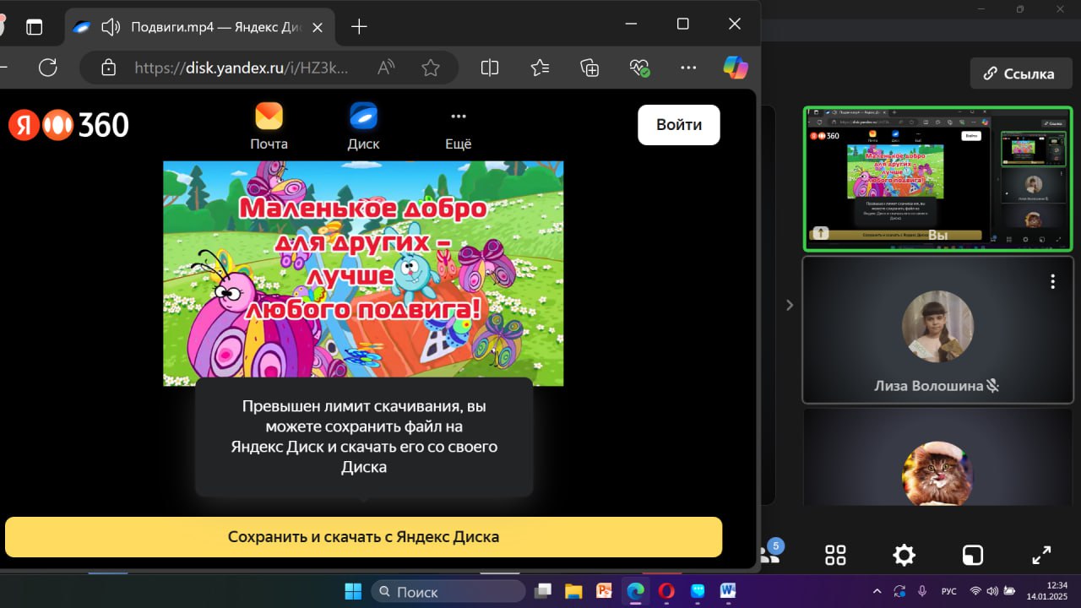
Task: Show hidden system tray icons
Action: pyautogui.click(x=877, y=591)
